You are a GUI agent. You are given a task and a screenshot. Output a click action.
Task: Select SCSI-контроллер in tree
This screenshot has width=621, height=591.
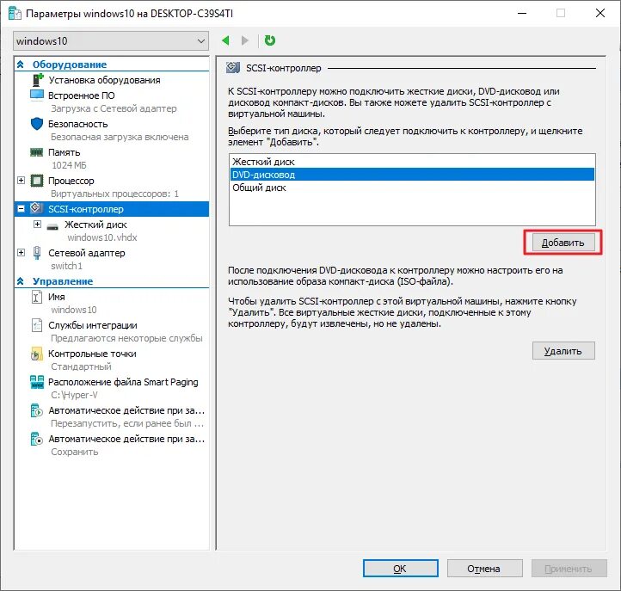point(111,209)
